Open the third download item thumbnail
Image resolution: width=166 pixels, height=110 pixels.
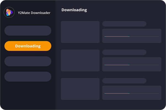click(x=80, y=89)
